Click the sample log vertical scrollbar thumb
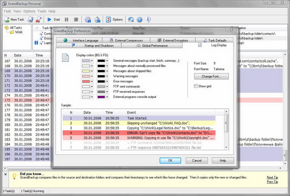 pos(226,123)
